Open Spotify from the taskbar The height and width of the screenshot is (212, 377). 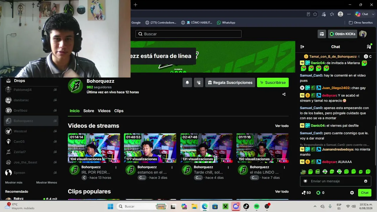pos(257,206)
